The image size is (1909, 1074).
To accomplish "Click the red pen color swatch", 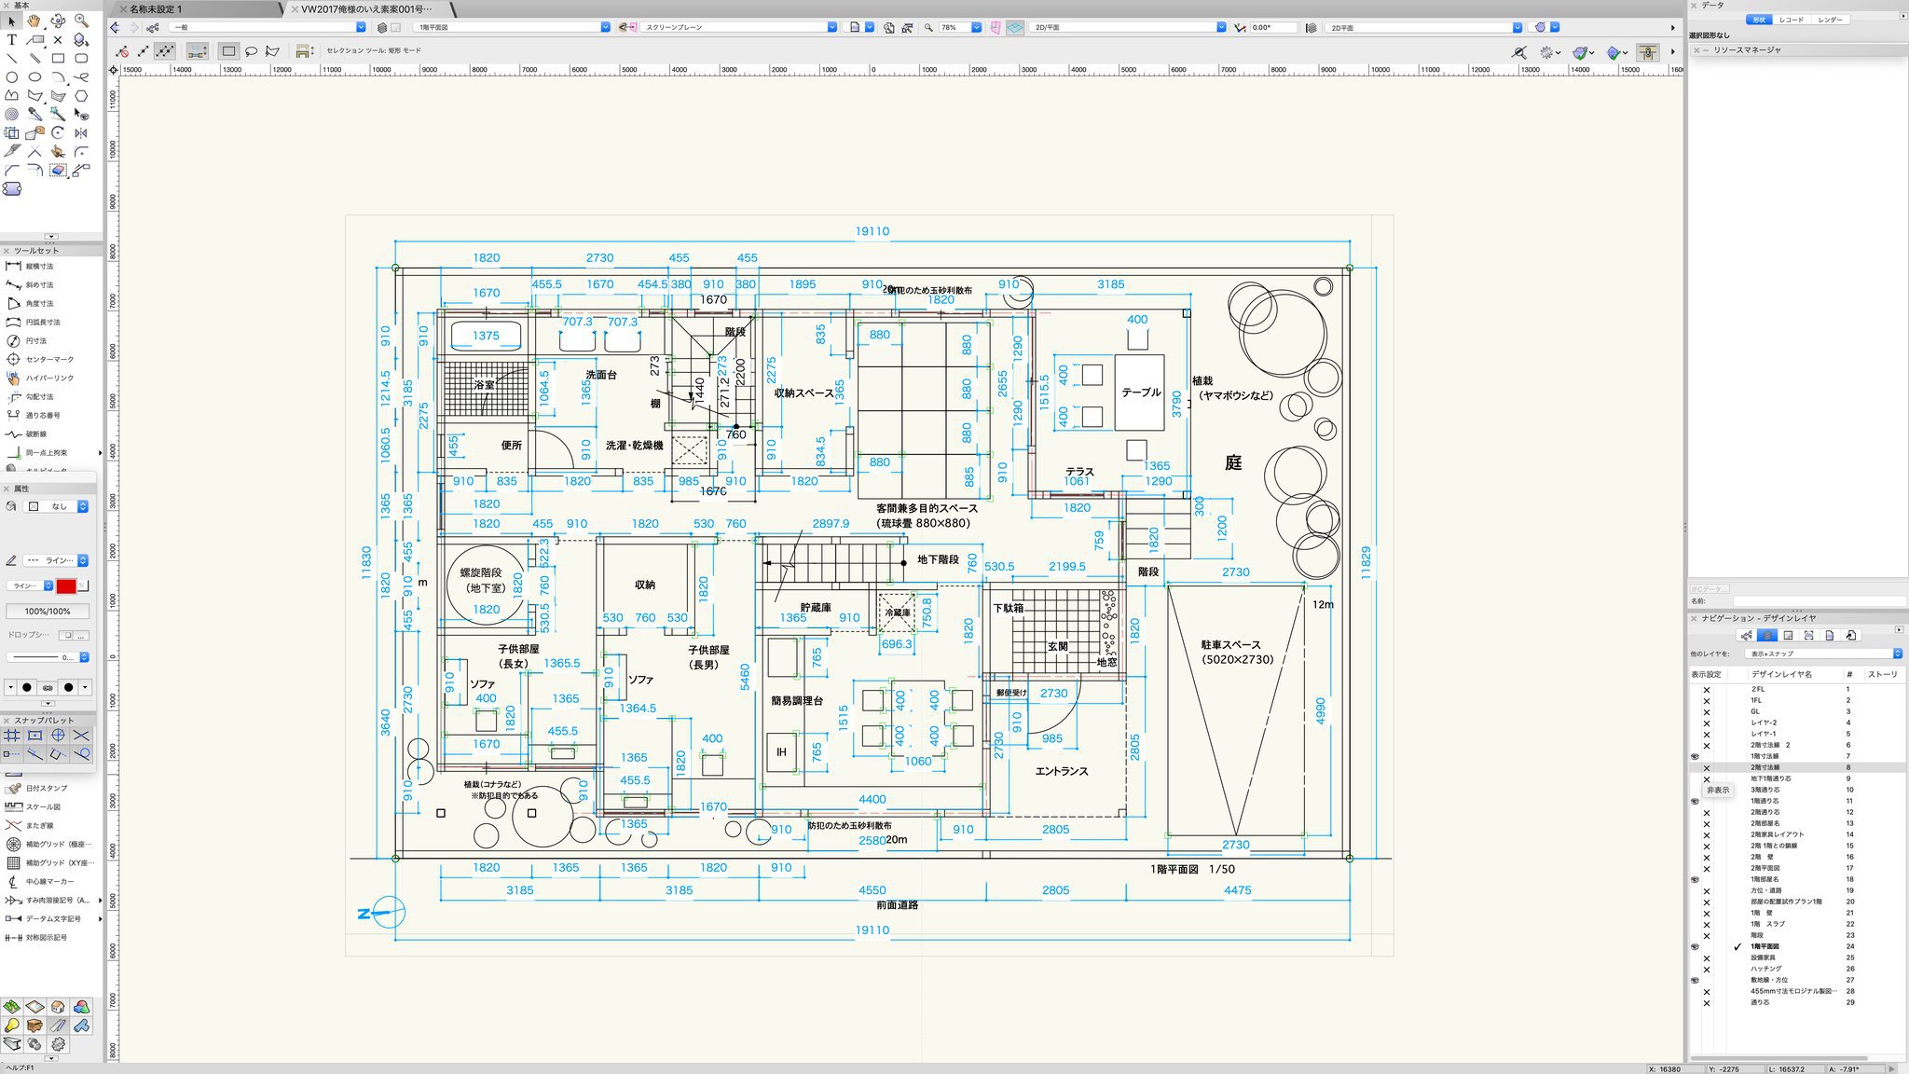I will pos(66,585).
